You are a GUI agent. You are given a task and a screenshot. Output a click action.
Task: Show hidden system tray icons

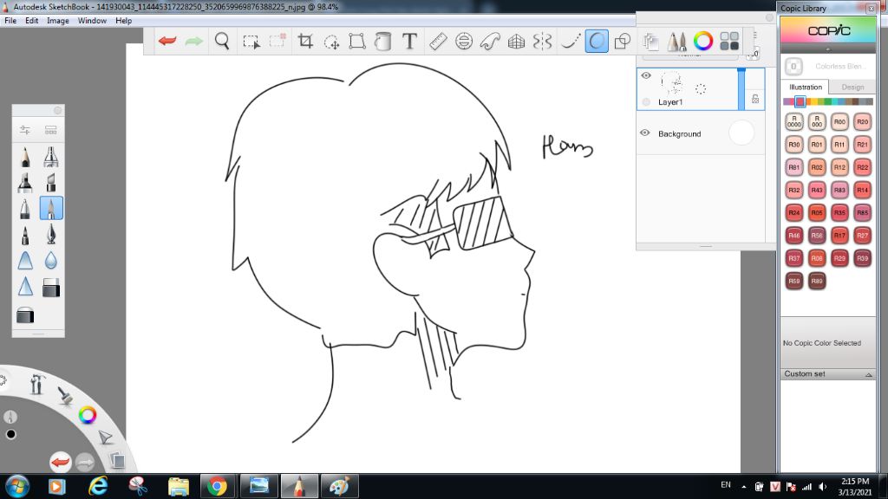point(743,487)
